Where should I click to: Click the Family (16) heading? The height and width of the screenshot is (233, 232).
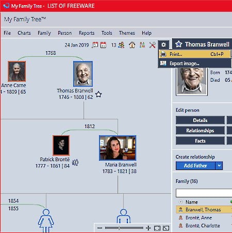[x=187, y=181]
